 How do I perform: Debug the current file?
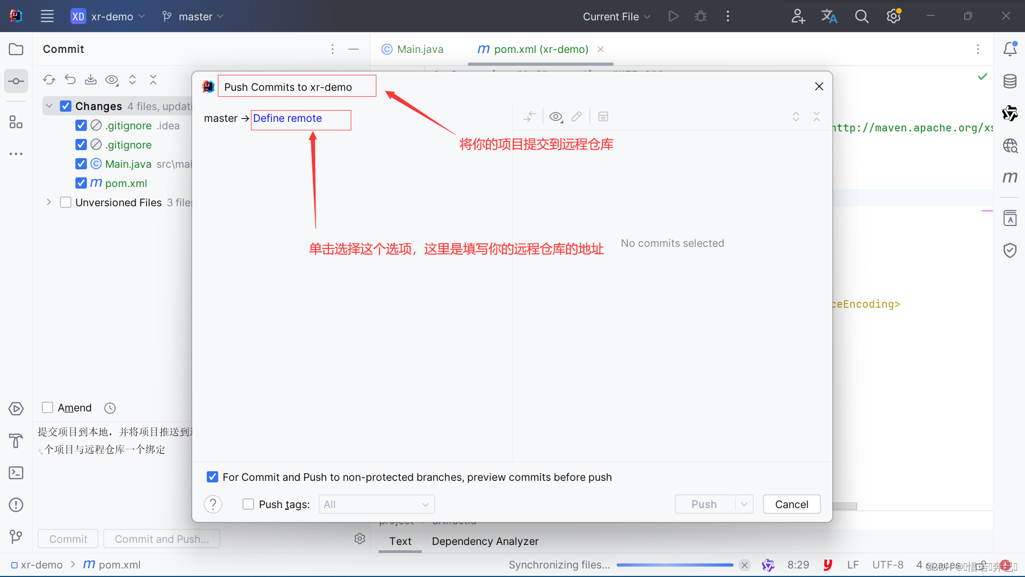tap(700, 17)
